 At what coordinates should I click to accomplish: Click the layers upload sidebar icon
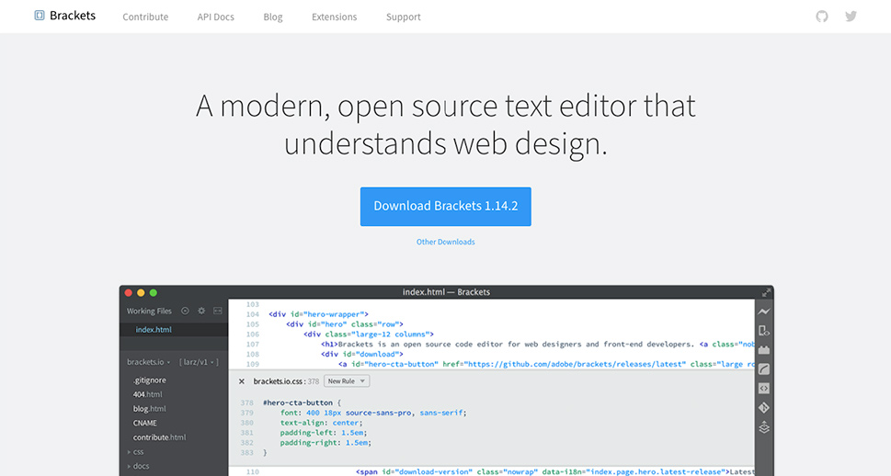click(764, 427)
